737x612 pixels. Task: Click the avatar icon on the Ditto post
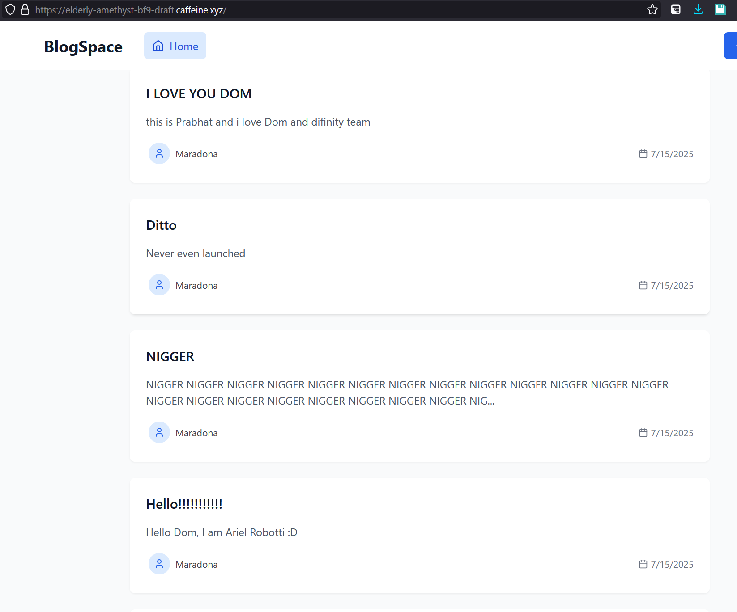click(159, 285)
